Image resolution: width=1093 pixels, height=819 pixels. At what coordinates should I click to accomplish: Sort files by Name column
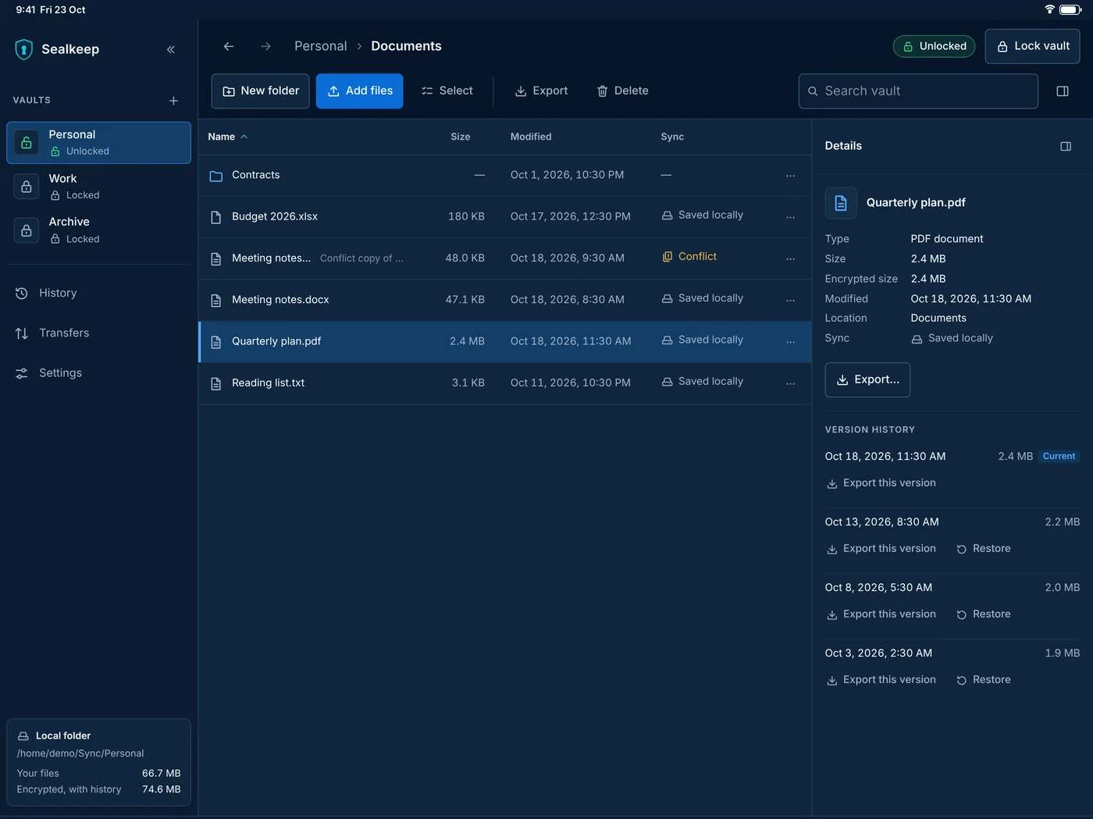(x=228, y=137)
